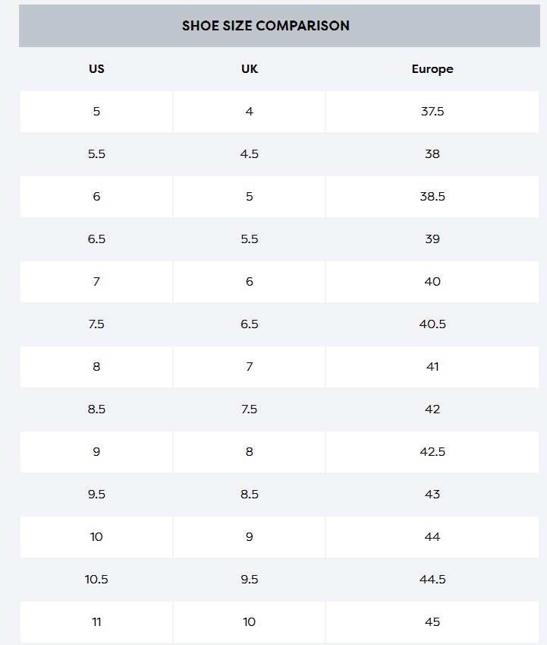Click Europe size 37.5 cell

[432, 112]
